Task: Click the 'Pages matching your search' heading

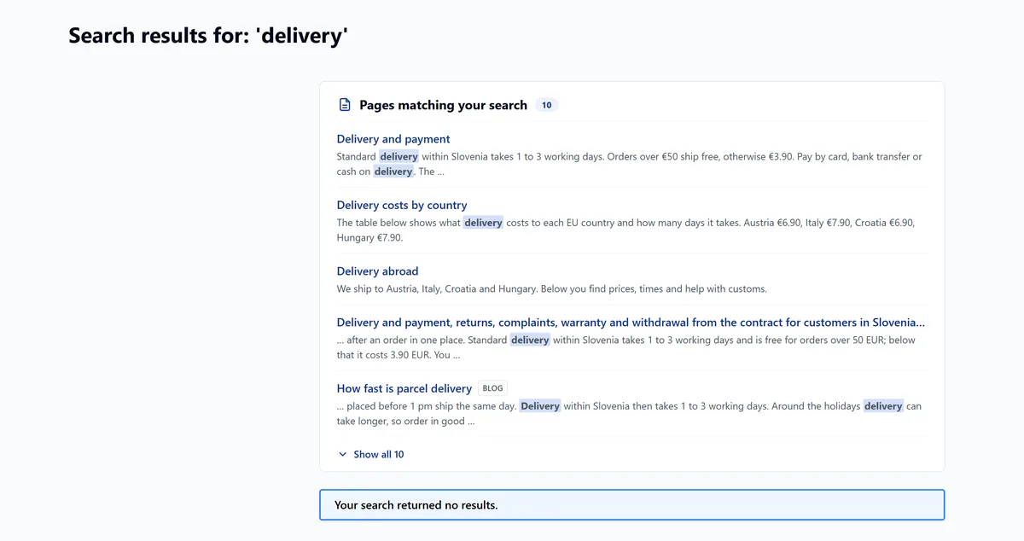Action: pos(443,105)
